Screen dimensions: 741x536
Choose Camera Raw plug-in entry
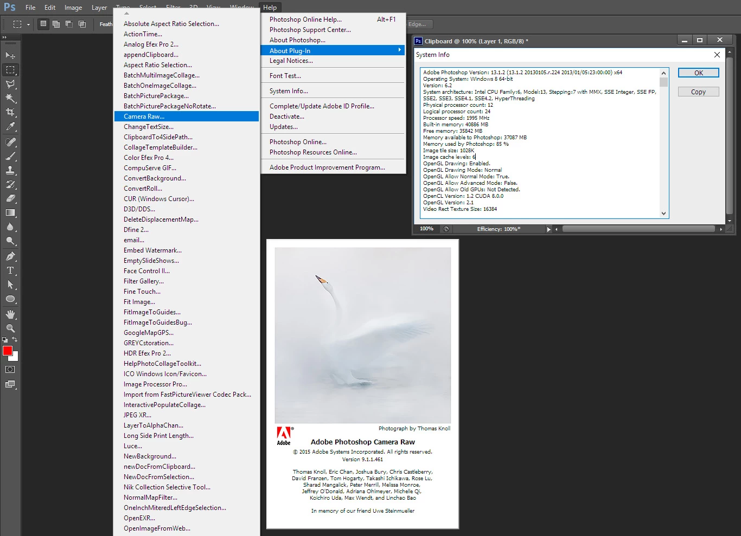[x=187, y=117]
